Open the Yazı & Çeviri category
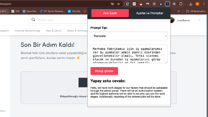Viewport: 208px width, 117px height. pyautogui.click(x=54, y=31)
